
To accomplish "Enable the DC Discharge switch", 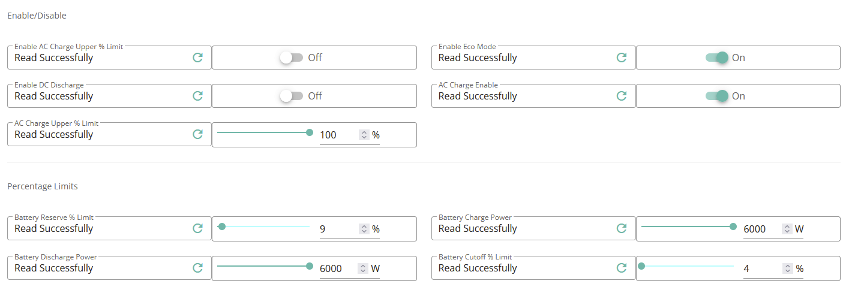I will click(292, 96).
